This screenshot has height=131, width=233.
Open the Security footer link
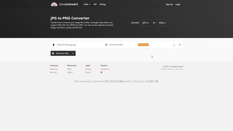tap(53, 72)
